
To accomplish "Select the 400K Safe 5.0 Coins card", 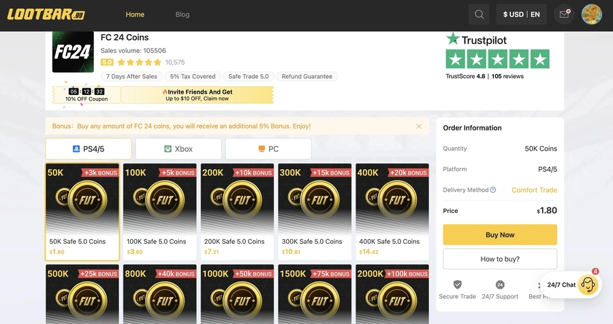I will tap(392, 212).
